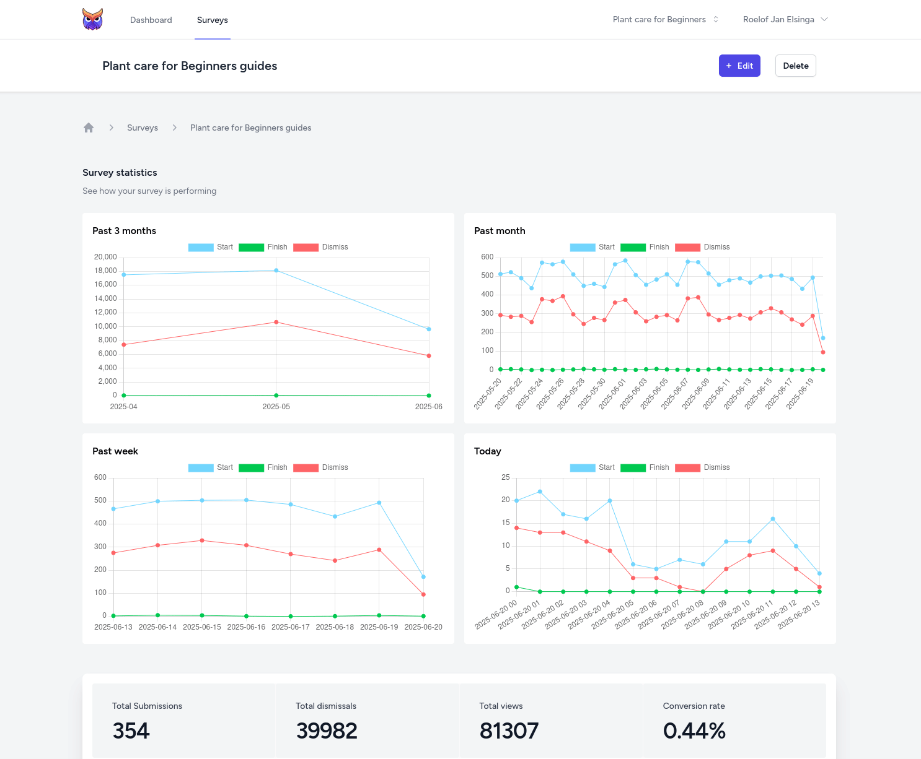The image size is (921, 759).
Task: Click the Total Submissions stat card
Action: [x=183, y=721]
